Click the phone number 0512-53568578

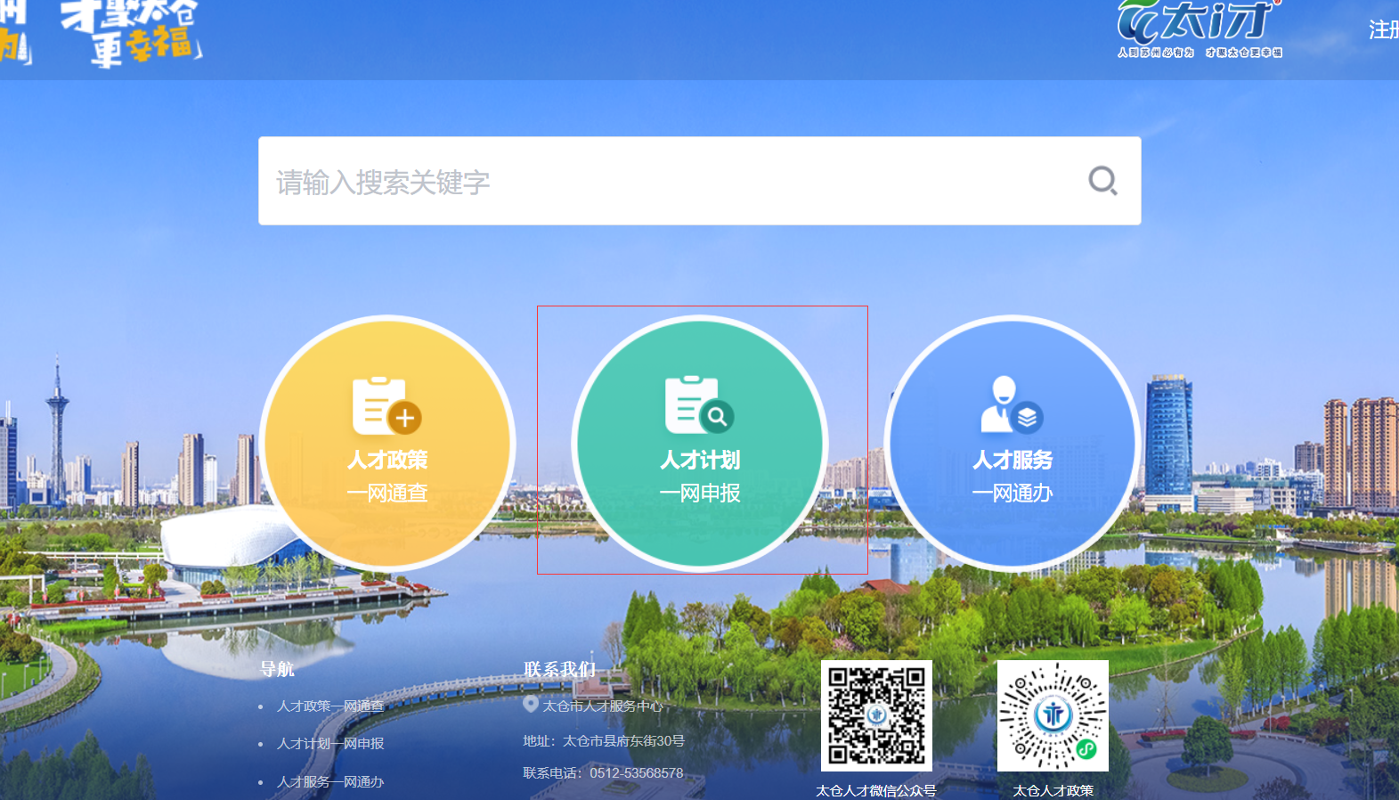pyautogui.click(x=637, y=772)
